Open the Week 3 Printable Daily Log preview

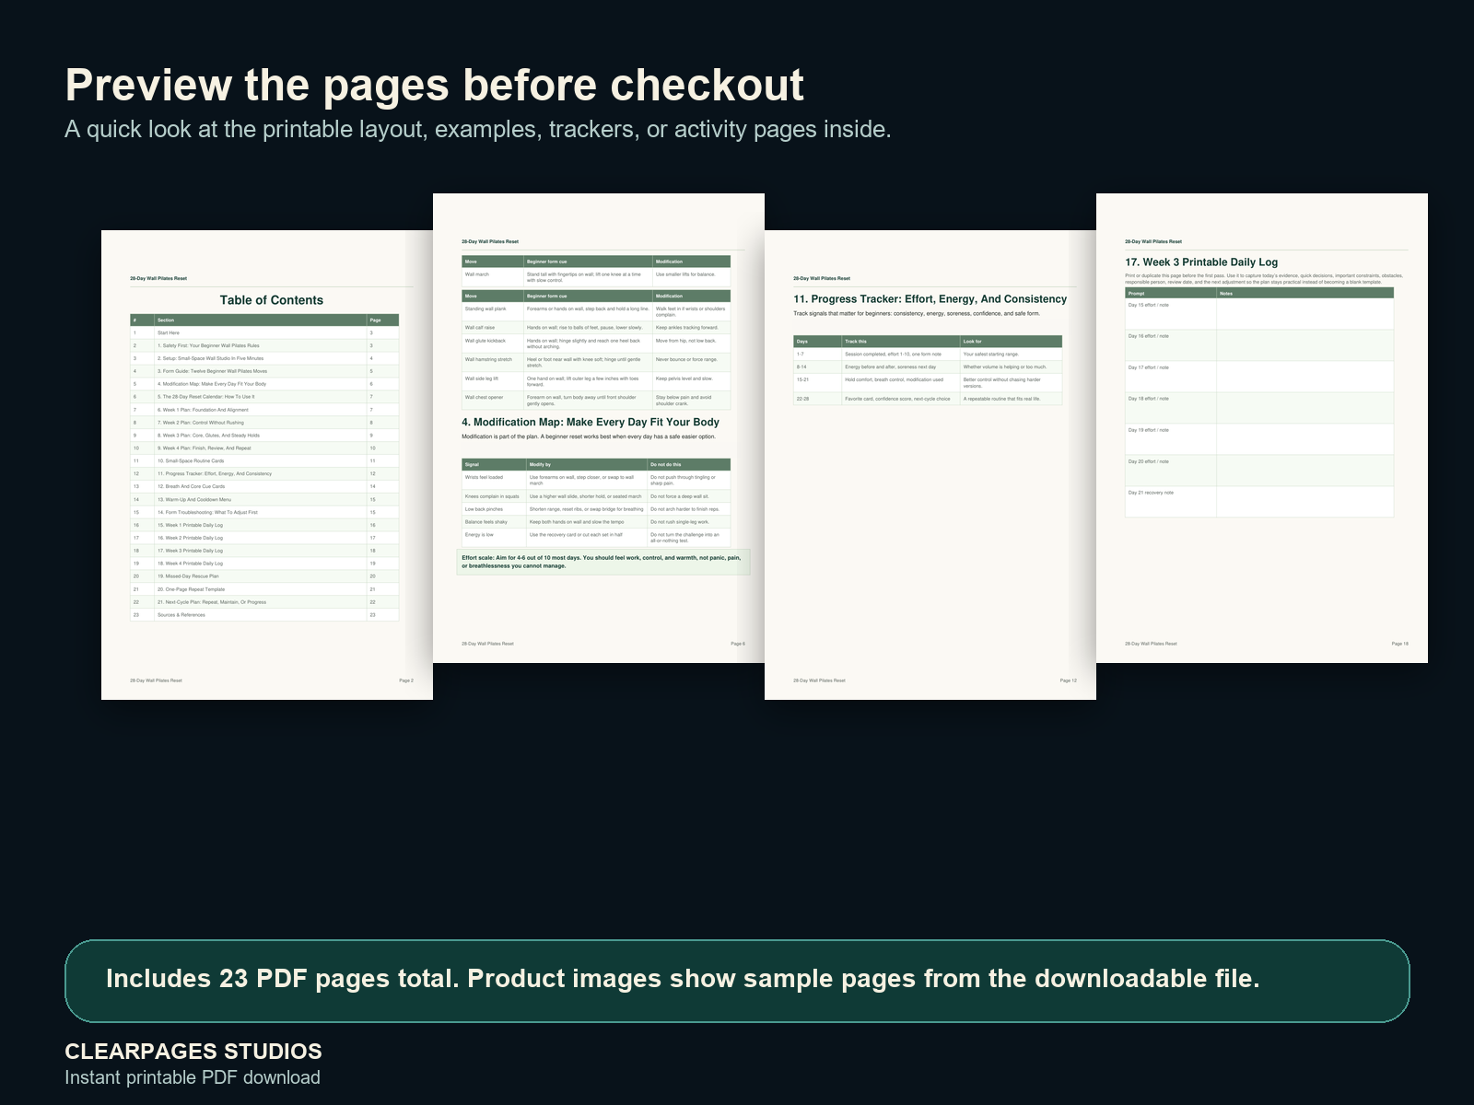[1262, 428]
